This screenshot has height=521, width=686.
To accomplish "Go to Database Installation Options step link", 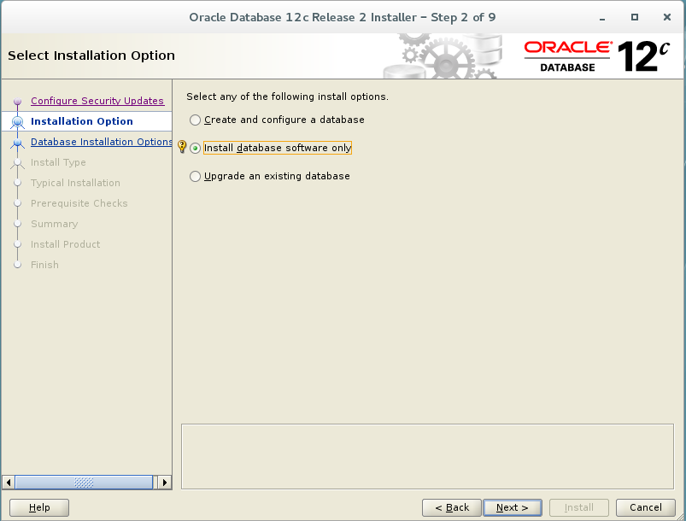I will click(x=101, y=142).
